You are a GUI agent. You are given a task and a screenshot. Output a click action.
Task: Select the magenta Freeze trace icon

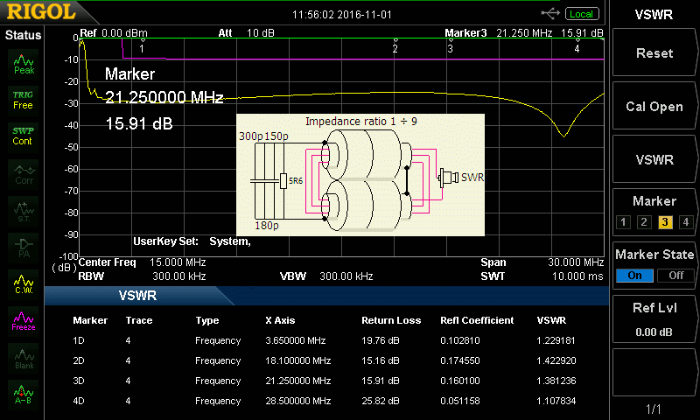[x=24, y=320]
